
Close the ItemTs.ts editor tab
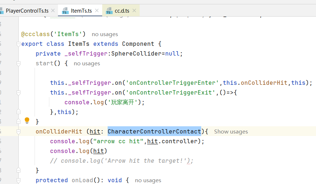pos(96,11)
